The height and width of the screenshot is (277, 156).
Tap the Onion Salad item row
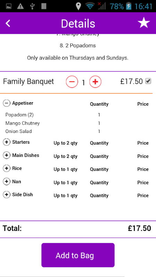tap(78, 131)
